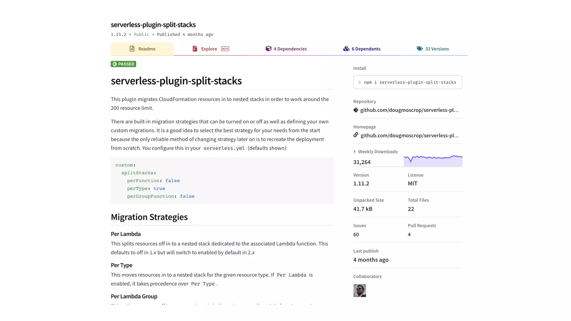The image size is (571, 321).
Task: Open the 6 Dependents tab
Action: click(x=366, y=49)
